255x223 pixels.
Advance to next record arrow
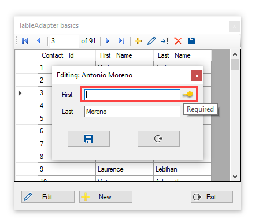pos(108,41)
